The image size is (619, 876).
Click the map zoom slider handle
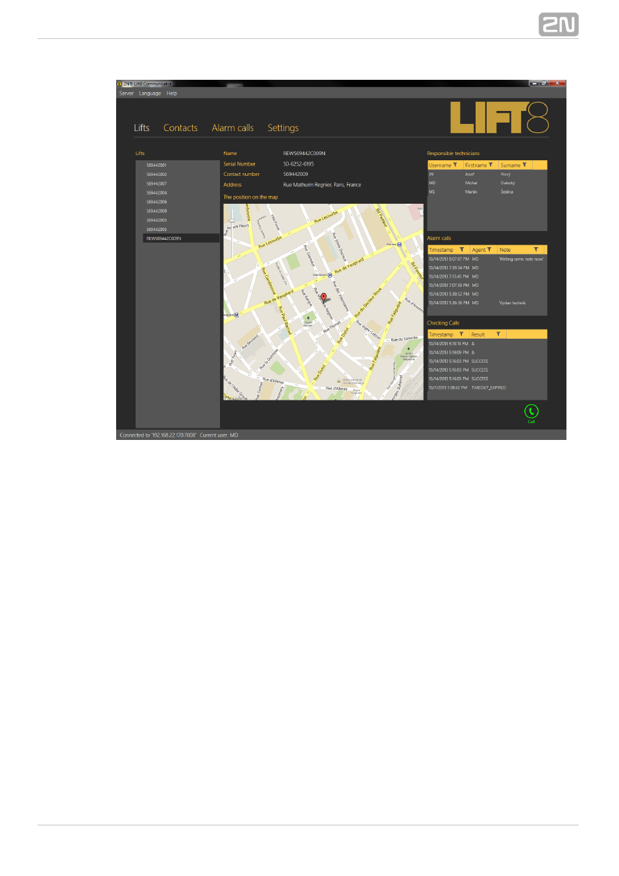pos(232,221)
